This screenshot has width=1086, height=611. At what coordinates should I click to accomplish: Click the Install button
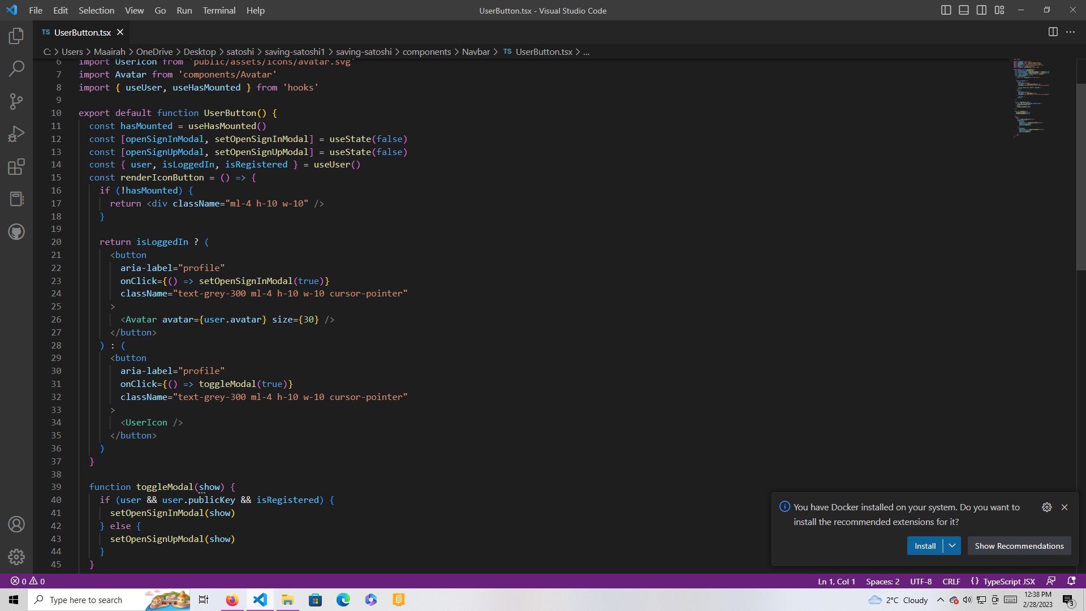click(x=926, y=545)
